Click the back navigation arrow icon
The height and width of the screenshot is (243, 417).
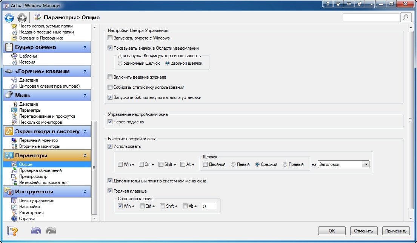9,18
